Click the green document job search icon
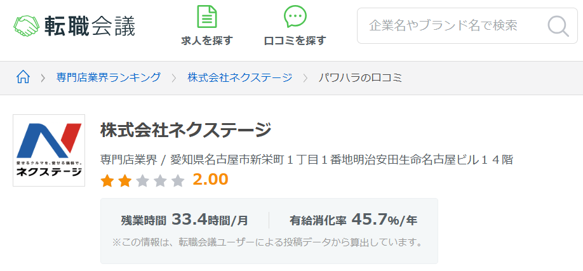 pyautogui.click(x=207, y=17)
